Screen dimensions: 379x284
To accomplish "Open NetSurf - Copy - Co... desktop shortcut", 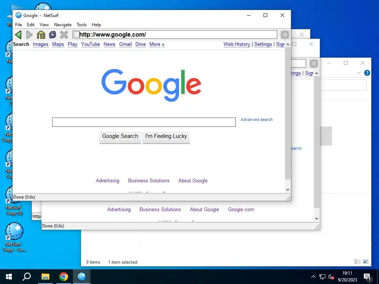I will coord(14,238).
